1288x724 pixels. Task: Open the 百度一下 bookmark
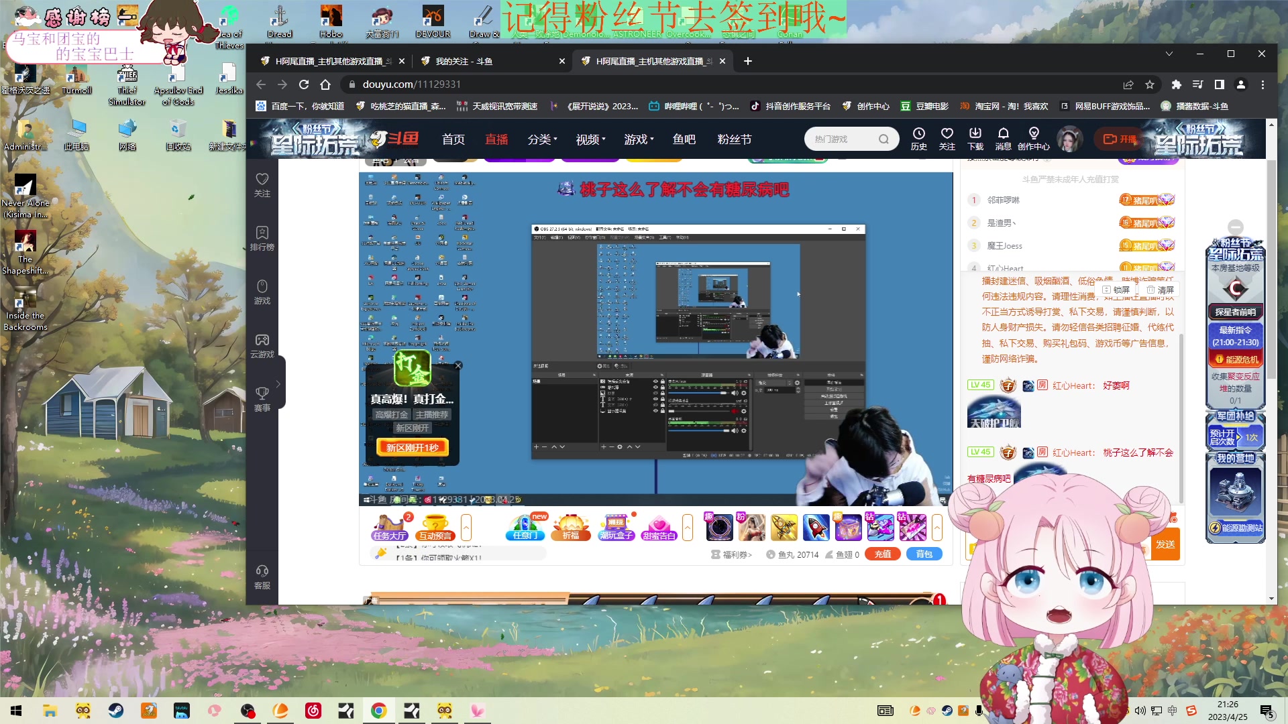pos(301,106)
